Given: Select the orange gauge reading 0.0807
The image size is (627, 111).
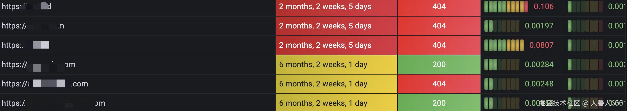Looking at the screenshot, I should (504, 45).
